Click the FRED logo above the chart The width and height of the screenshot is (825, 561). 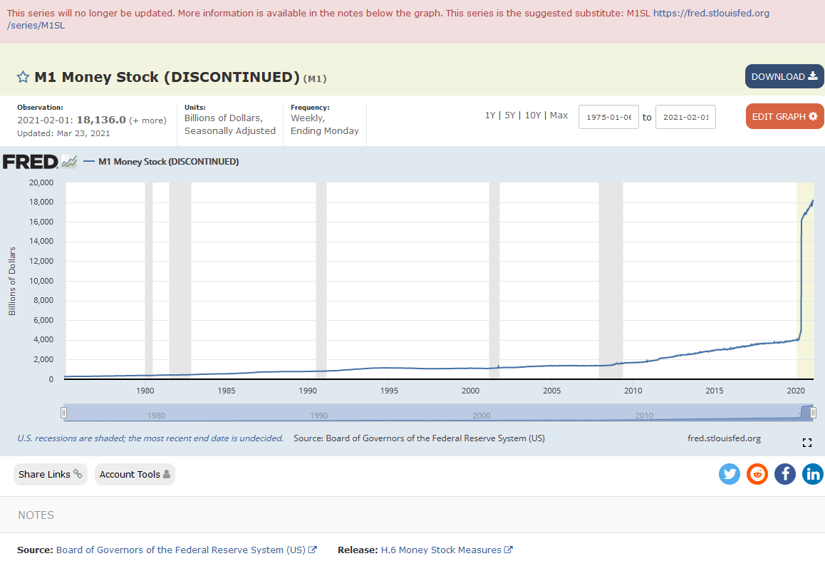click(x=31, y=162)
